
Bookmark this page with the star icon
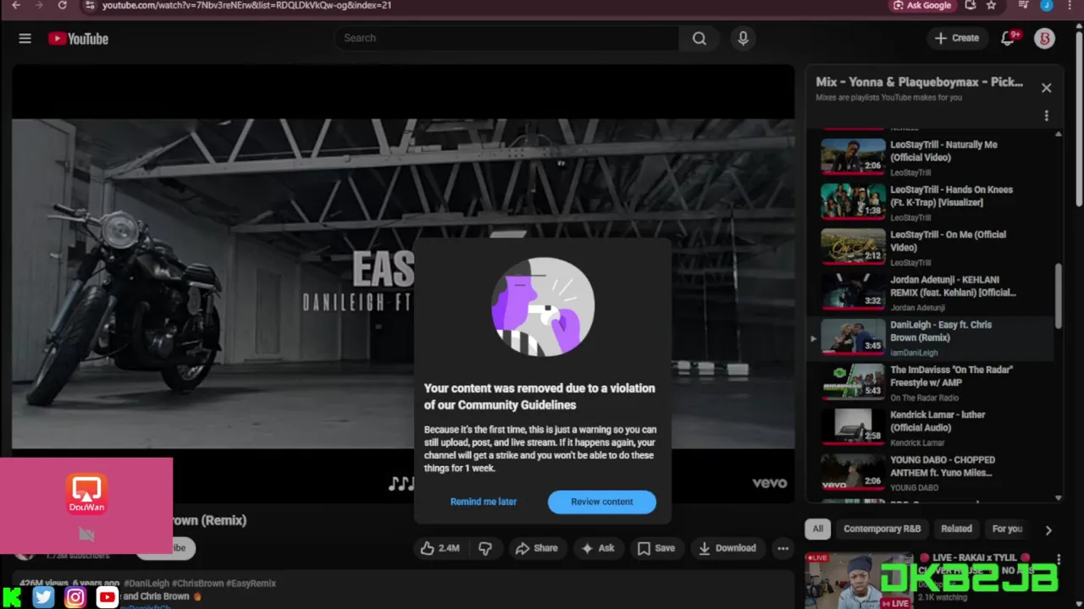(x=992, y=5)
